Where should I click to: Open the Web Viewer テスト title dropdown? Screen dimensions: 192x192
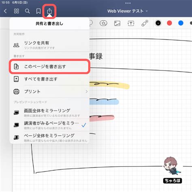click(x=128, y=11)
